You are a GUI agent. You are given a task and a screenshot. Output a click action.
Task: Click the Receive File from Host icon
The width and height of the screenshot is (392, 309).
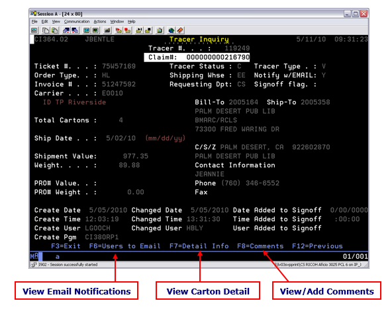(x=75, y=30)
